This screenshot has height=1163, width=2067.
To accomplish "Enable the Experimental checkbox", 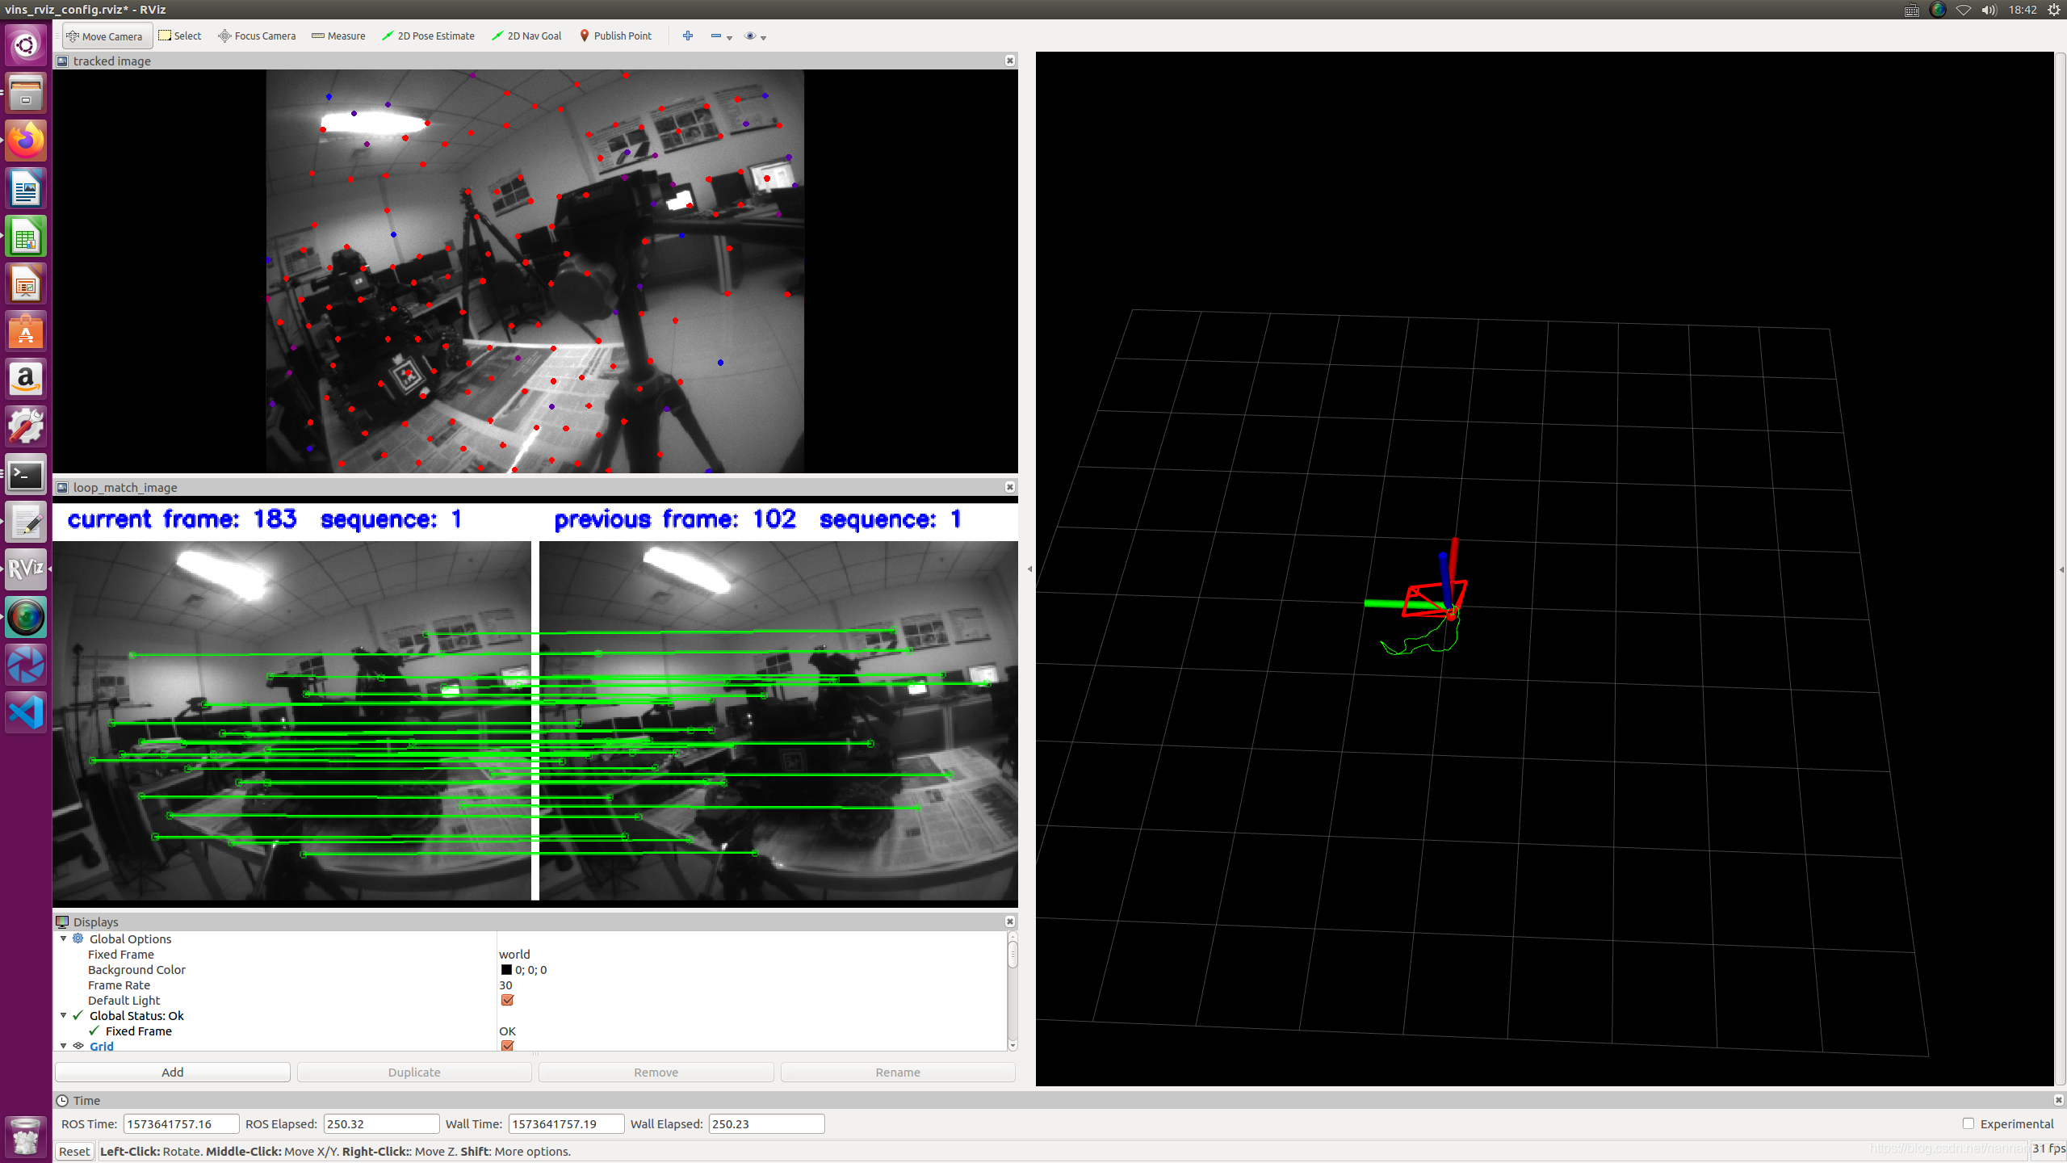I will [x=1968, y=1123].
